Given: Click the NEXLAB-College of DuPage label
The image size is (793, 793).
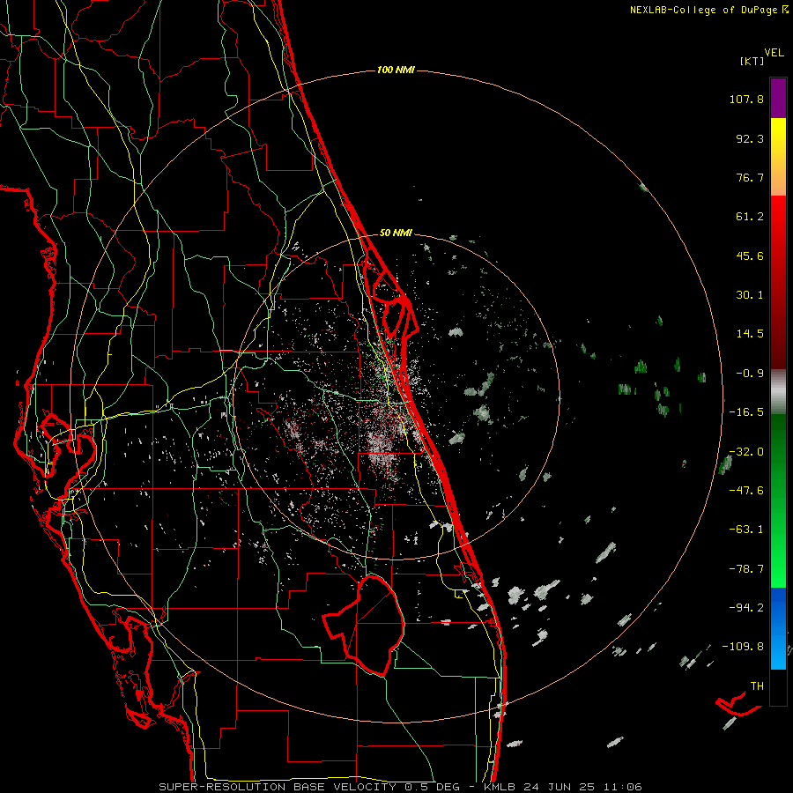Looking at the screenshot, I should (703, 10).
